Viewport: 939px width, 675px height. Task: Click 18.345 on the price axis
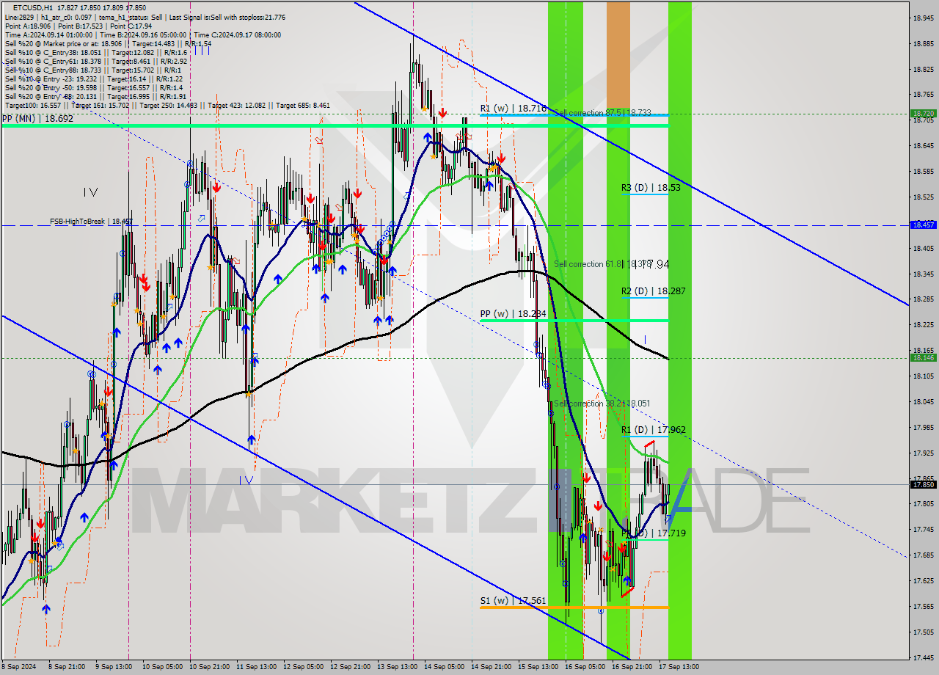point(923,274)
